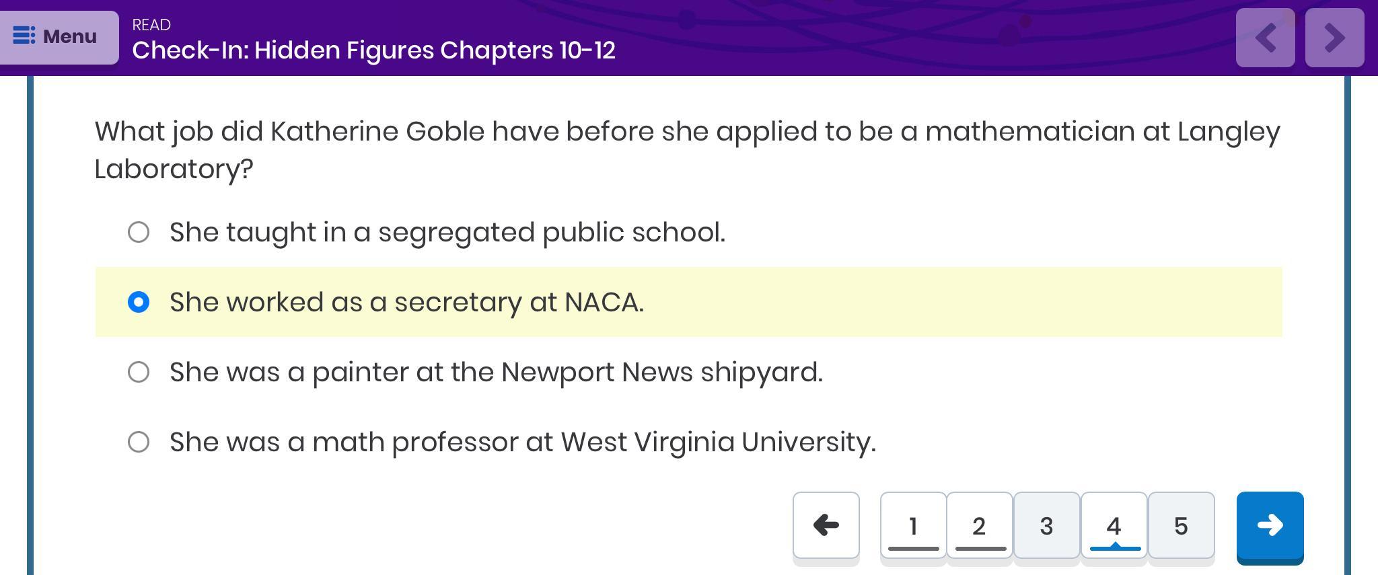The width and height of the screenshot is (1378, 575).
Task: Jump to question 1
Action: coord(913,525)
